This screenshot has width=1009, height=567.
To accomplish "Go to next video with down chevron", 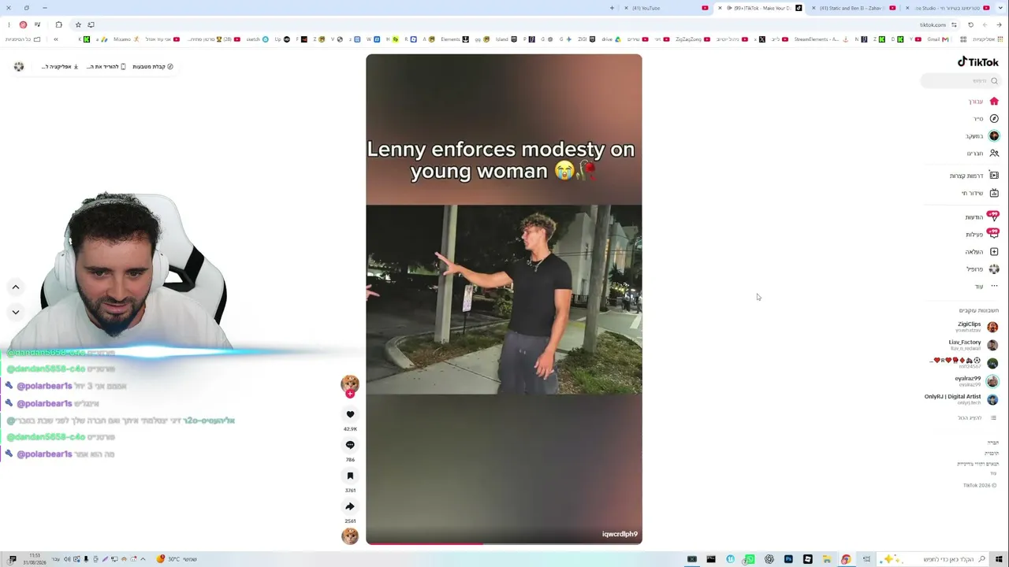I will click(15, 312).
